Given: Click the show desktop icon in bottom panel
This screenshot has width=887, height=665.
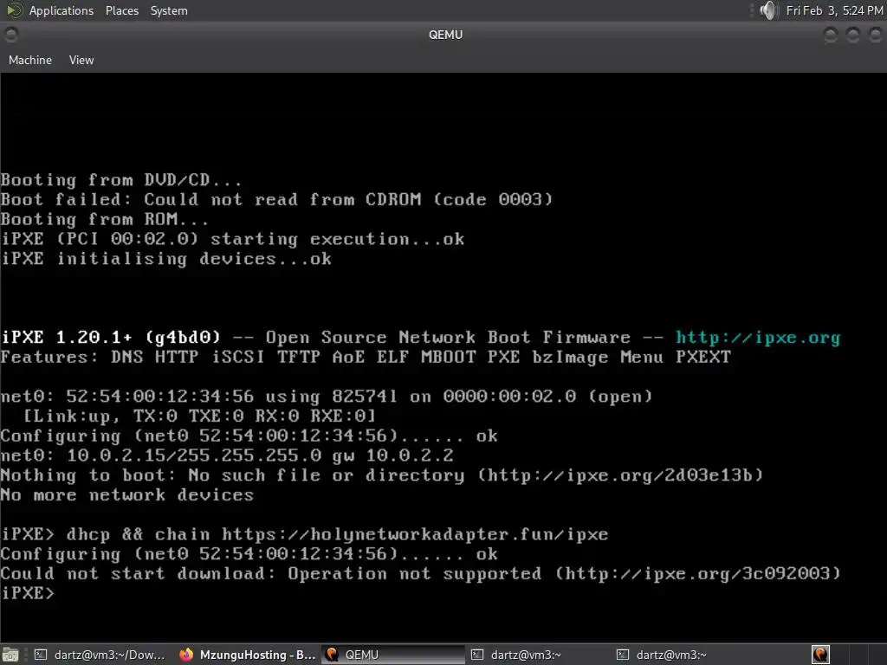Looking at the screenshot, I should click(x=10, y=655).
